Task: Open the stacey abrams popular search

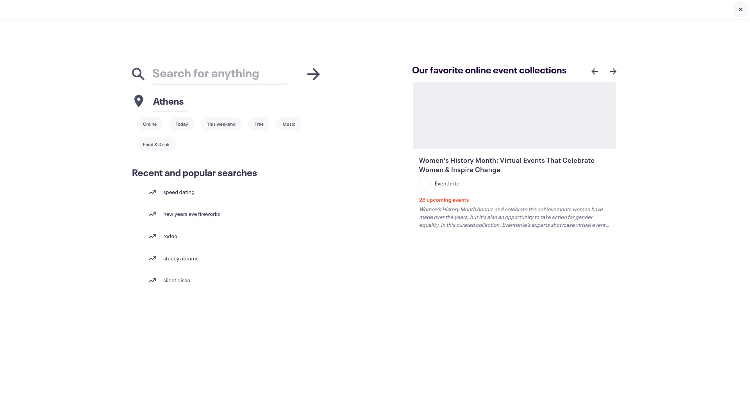Action: coord(180,258)
